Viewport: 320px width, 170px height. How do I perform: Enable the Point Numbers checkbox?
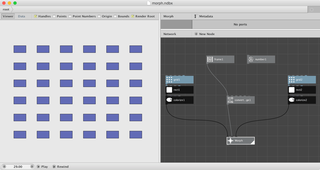point(70,16)
